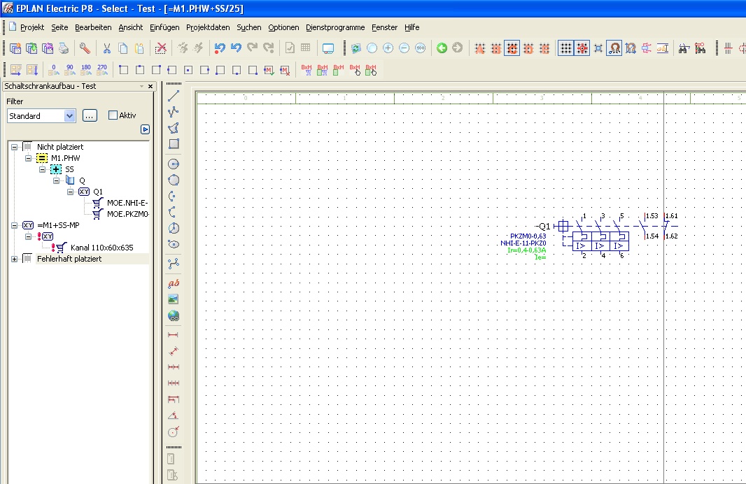Collapse the =M1+SS-MP tree node
The image size is (746, 484).
(x=14, y=225)
